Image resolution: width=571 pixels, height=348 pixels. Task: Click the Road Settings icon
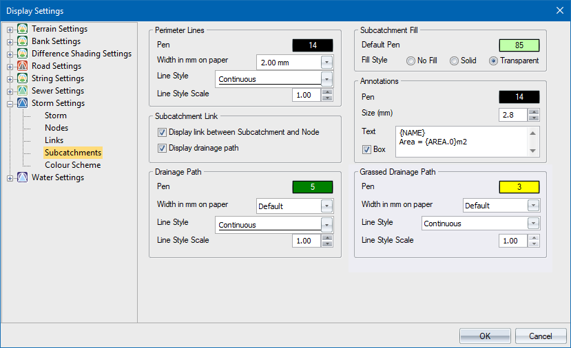coord(23,66)
